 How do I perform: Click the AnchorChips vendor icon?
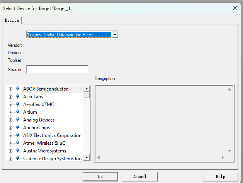click(18, 127)
